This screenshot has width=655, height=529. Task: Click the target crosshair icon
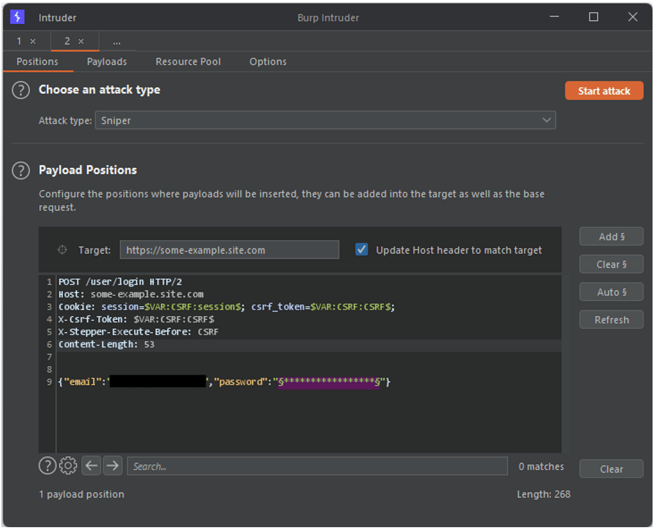point(62,250)
